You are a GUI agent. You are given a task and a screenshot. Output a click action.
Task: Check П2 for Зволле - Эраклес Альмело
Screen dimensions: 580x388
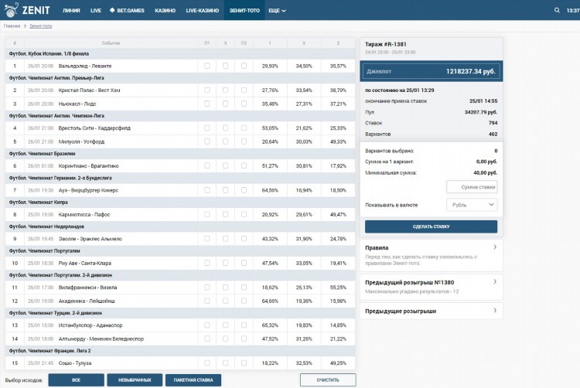(x=244, y=239)
